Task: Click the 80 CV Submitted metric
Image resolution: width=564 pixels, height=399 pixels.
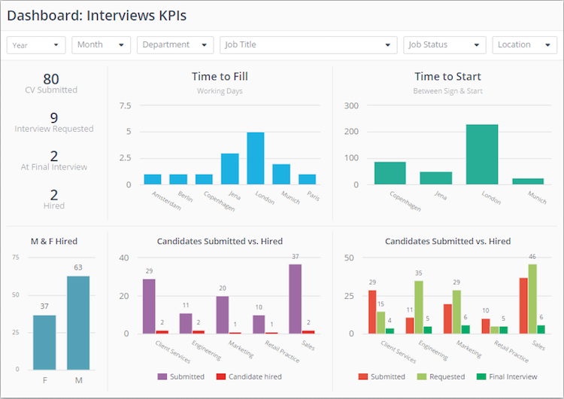Action: point(51,83)
